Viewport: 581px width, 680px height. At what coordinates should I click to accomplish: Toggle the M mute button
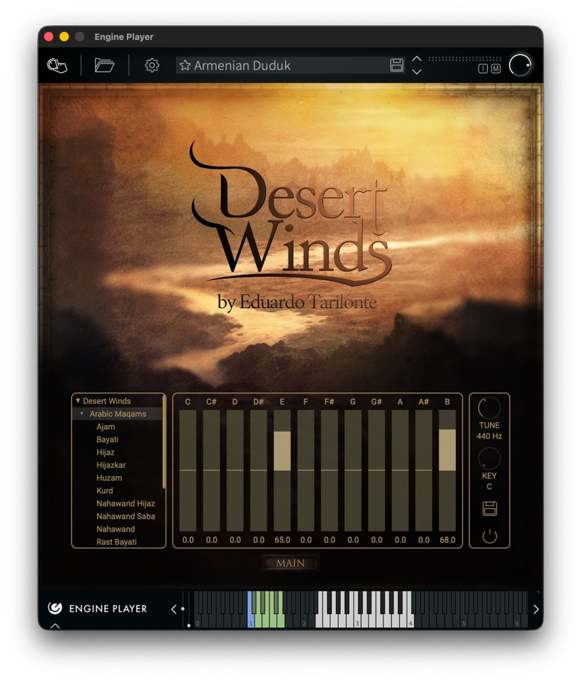click(495, 69)
